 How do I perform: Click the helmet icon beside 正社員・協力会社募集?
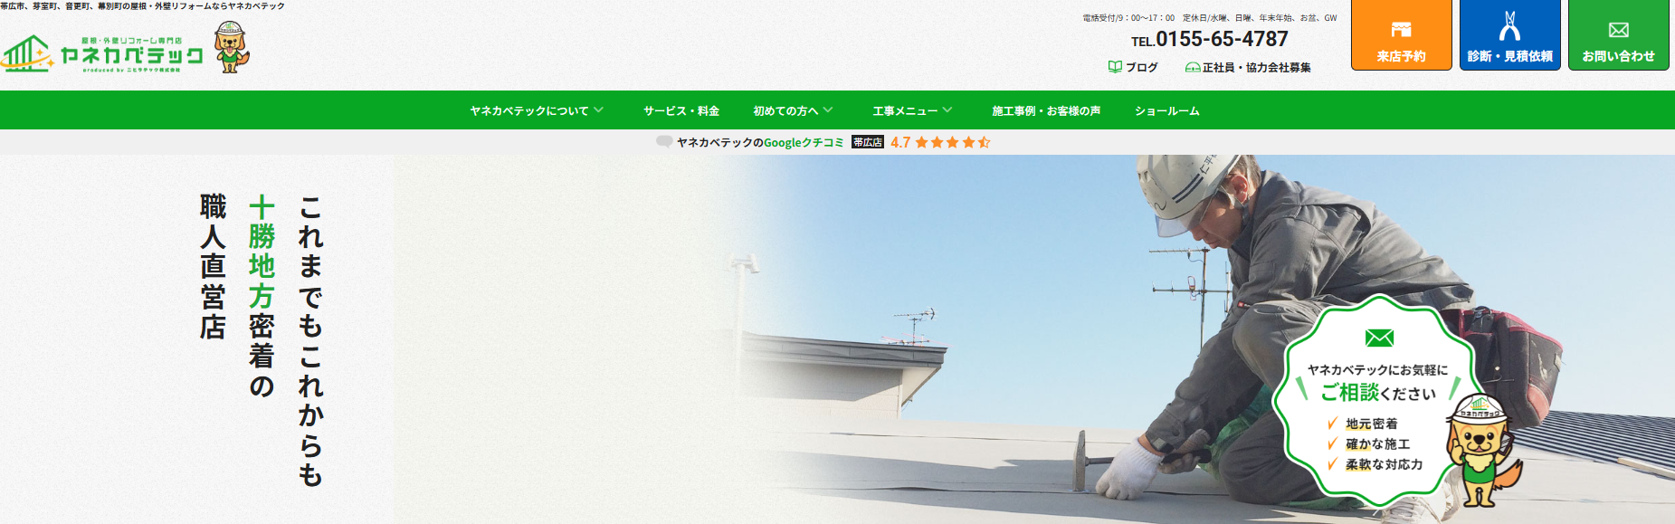1193,68
